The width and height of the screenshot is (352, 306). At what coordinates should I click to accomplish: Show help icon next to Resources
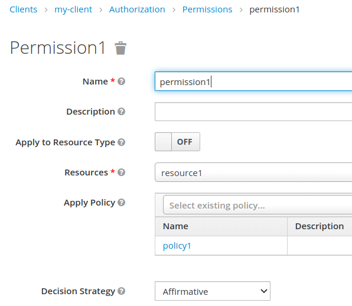[x=121, y=172]
